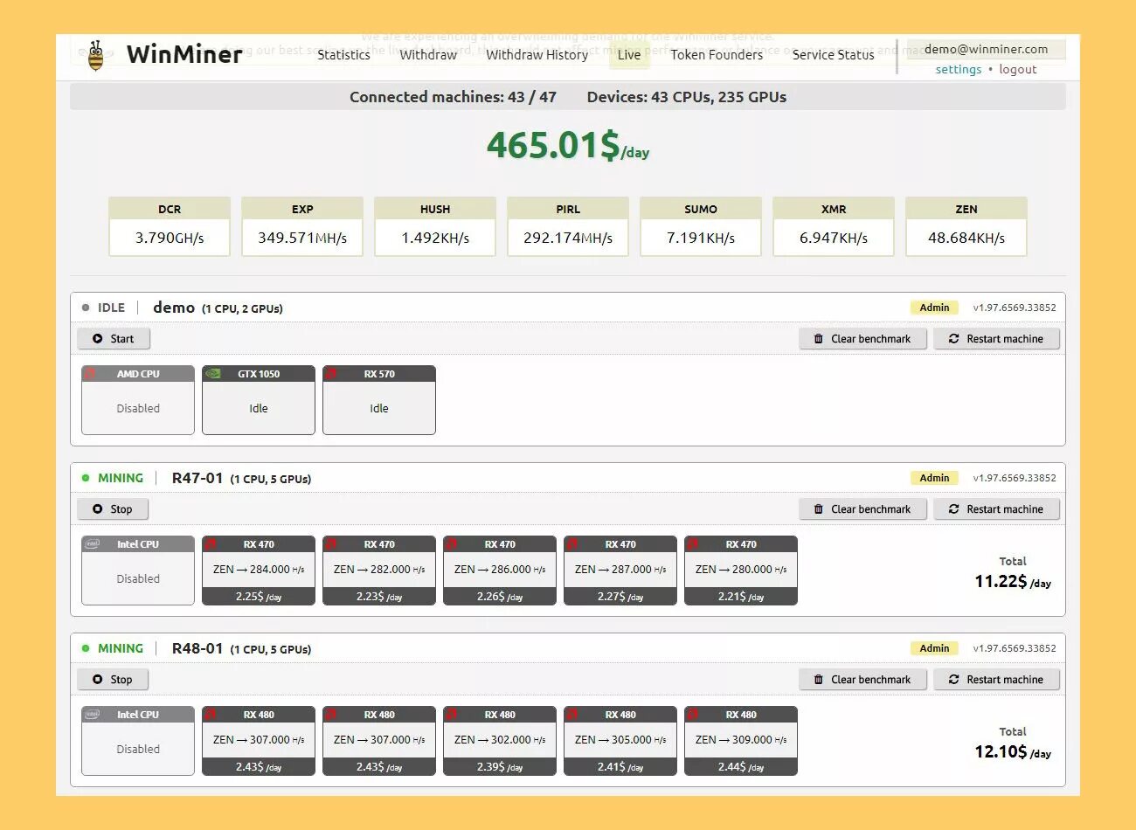1136x830 pixels.
Task: Click refresh icon in demo Restart machine
Action: pos(953,338)
